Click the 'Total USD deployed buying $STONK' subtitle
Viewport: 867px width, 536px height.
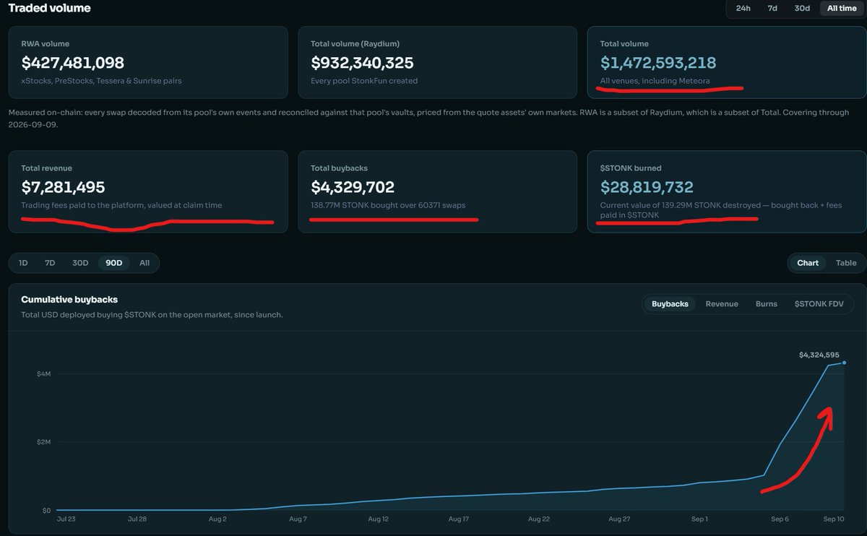tap(152, 315)
